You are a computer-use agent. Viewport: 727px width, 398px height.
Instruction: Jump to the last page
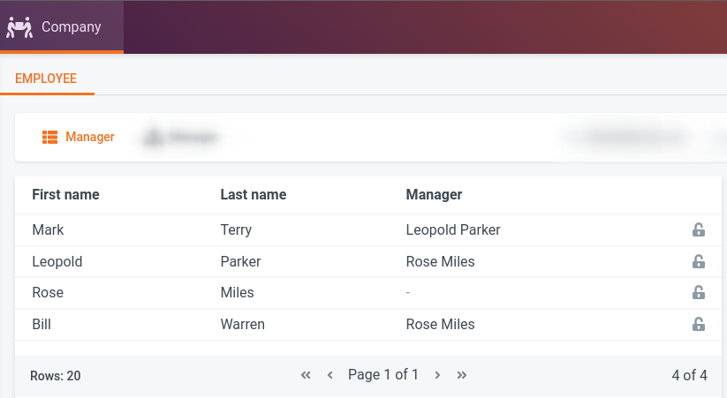[462, 375]
